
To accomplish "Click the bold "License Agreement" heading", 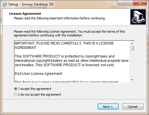I will pos(25,14).
